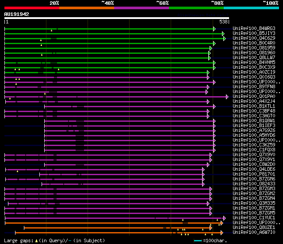Click the arrowhead of the Q3M335 alignment
283x244 pixels.
(x=208, y=204)
